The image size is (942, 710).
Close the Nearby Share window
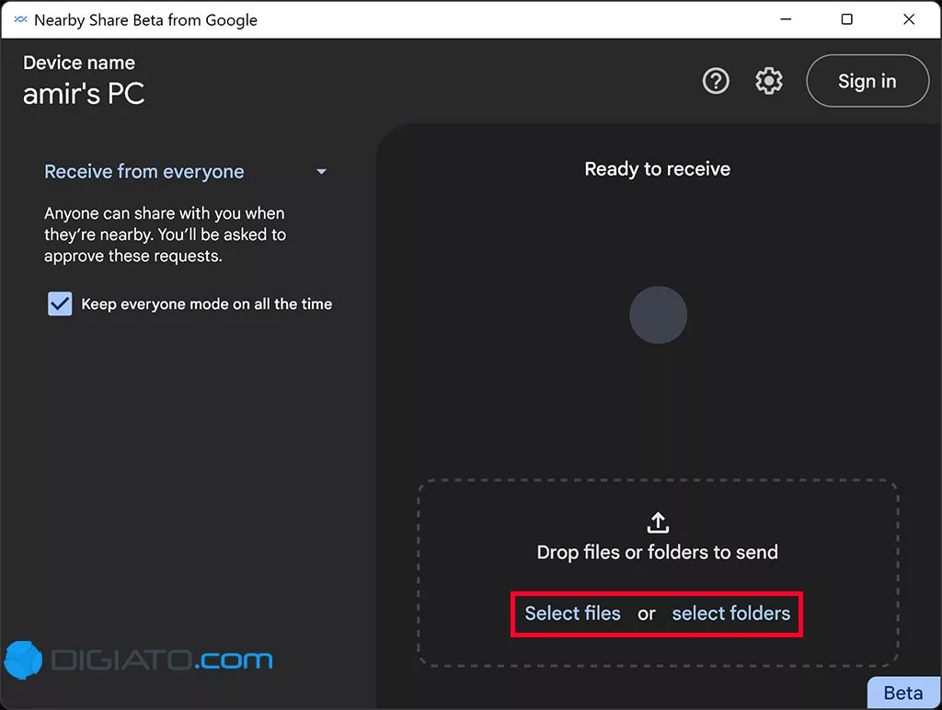pyautogui.click(x=909, y=19)
